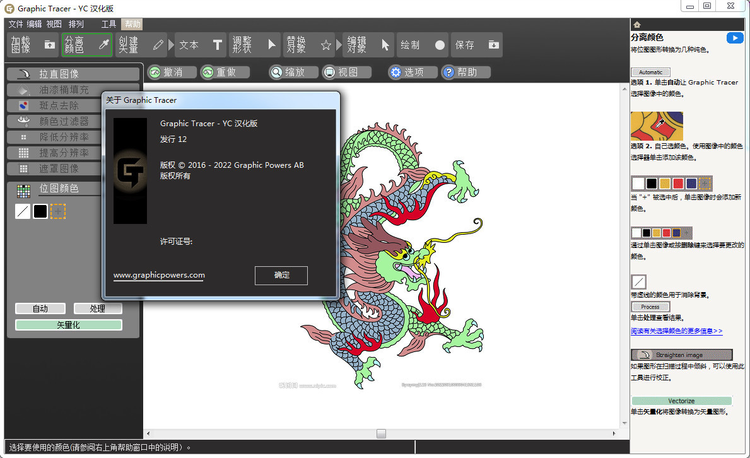The image size is (750, 458).
Task: Click the horizontal scrollbar thumb
Action: 381,433
